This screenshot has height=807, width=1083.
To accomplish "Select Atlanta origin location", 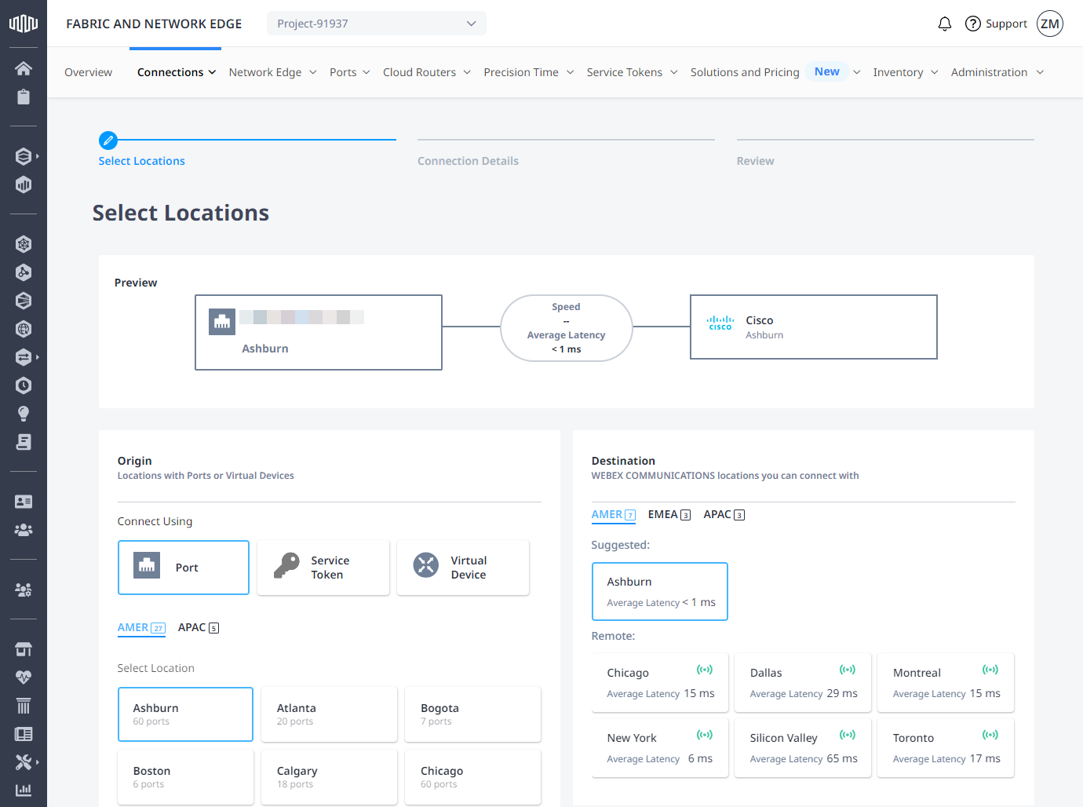I will coord(329,714).
